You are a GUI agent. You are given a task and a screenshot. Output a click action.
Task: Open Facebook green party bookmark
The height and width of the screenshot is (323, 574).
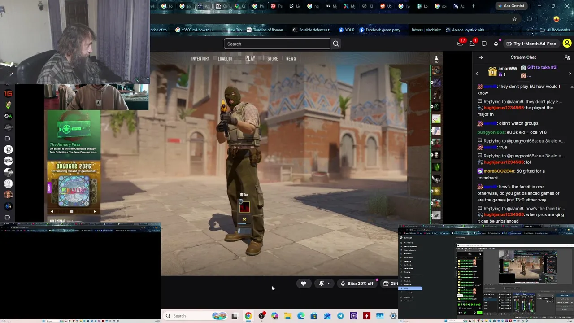[379, 30]
